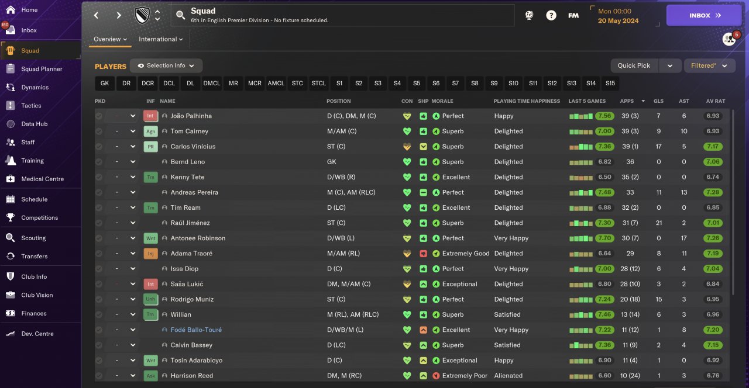
Task: Expand the Selection Info dropdown
Action: (166, 65)
